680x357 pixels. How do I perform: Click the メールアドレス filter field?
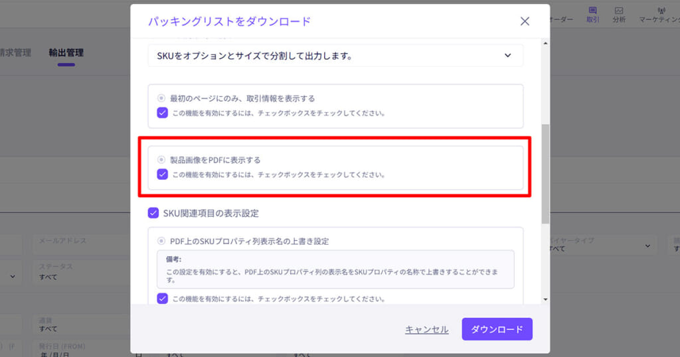(x=81, y=246)
